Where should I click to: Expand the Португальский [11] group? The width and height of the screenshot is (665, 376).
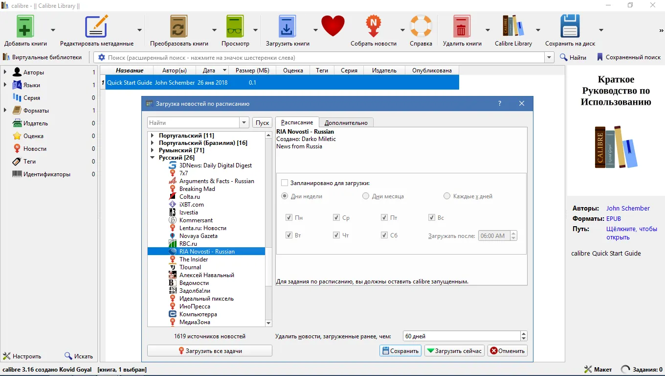[x=153, y=136]
